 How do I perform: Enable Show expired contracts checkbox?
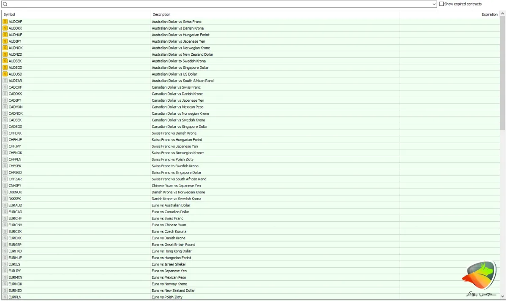click(x=442, y=4)
